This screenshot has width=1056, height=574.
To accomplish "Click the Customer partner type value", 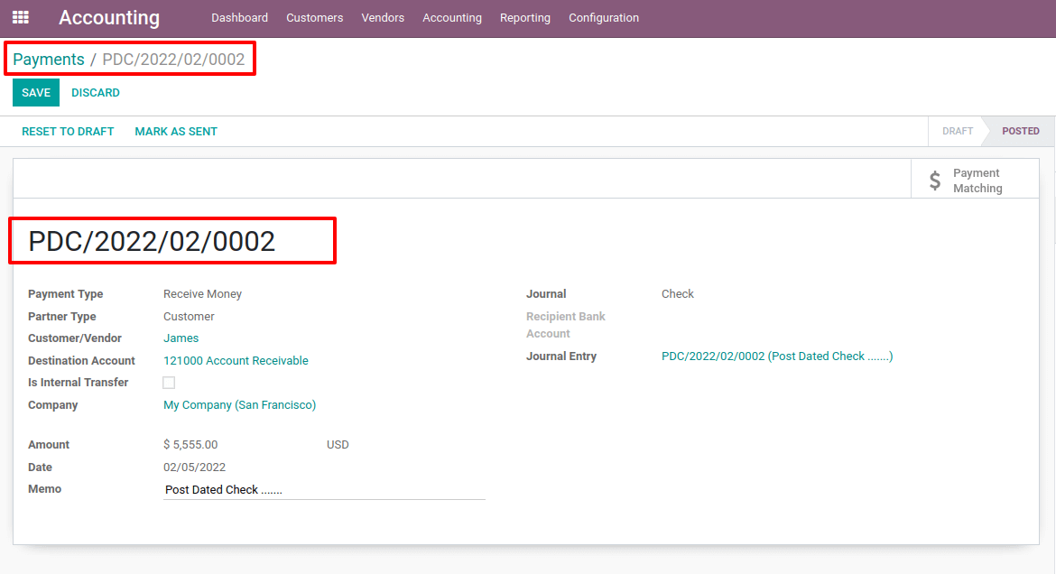I will point(190,316).
